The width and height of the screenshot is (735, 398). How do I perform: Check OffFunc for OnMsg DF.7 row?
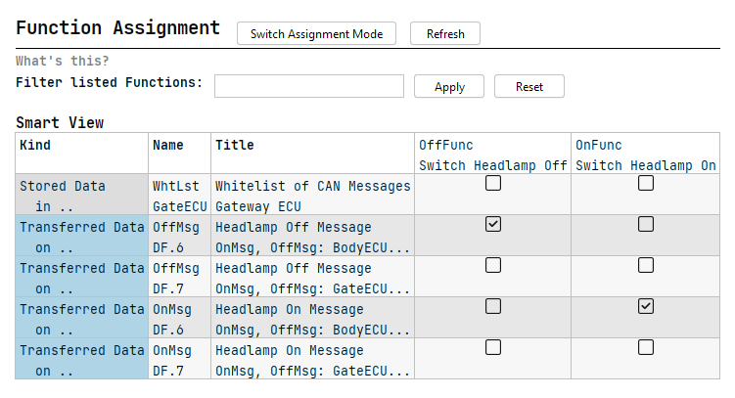[x=493, y=348]
